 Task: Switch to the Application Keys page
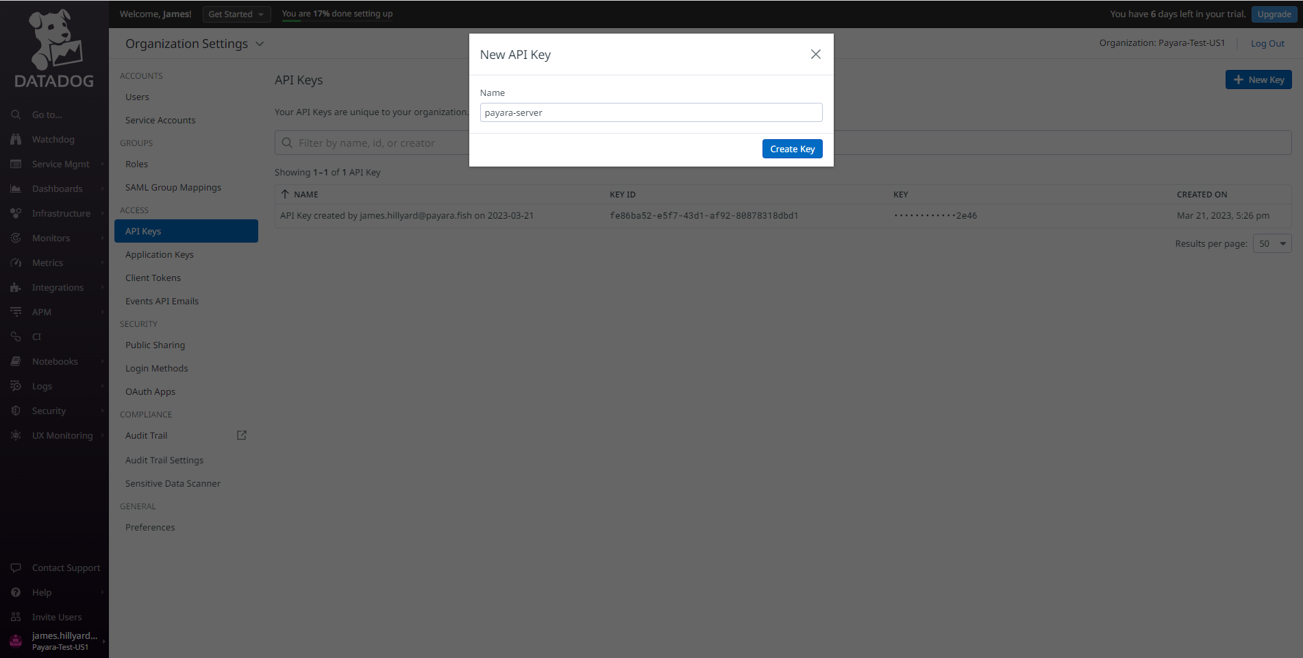[159, 254]
